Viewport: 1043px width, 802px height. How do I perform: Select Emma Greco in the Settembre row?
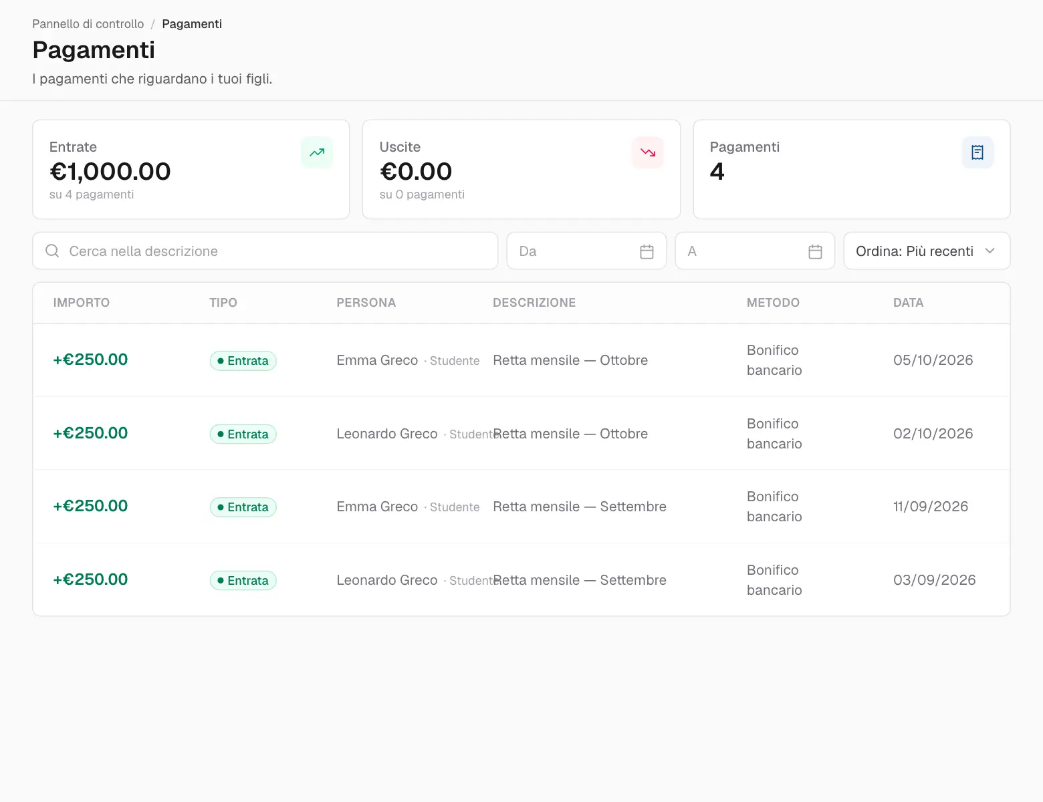(x=377, y=507)
